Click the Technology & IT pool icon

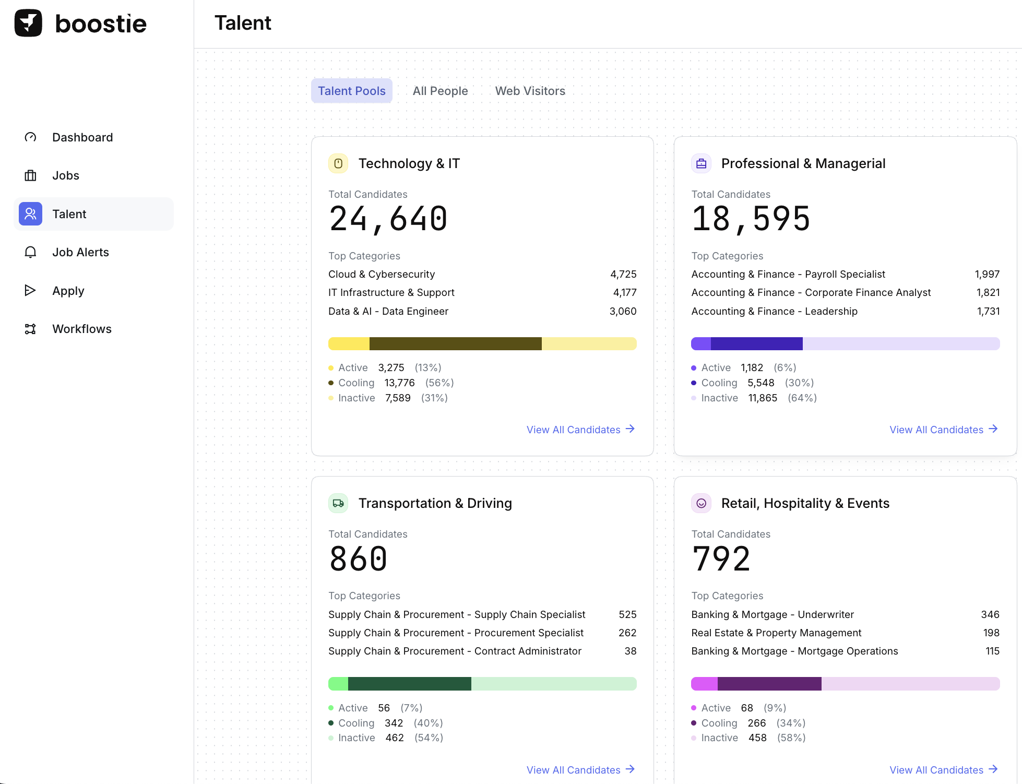tap(338, 163)
